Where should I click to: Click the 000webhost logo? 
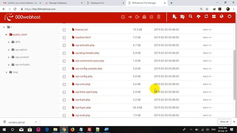[22, 17]
